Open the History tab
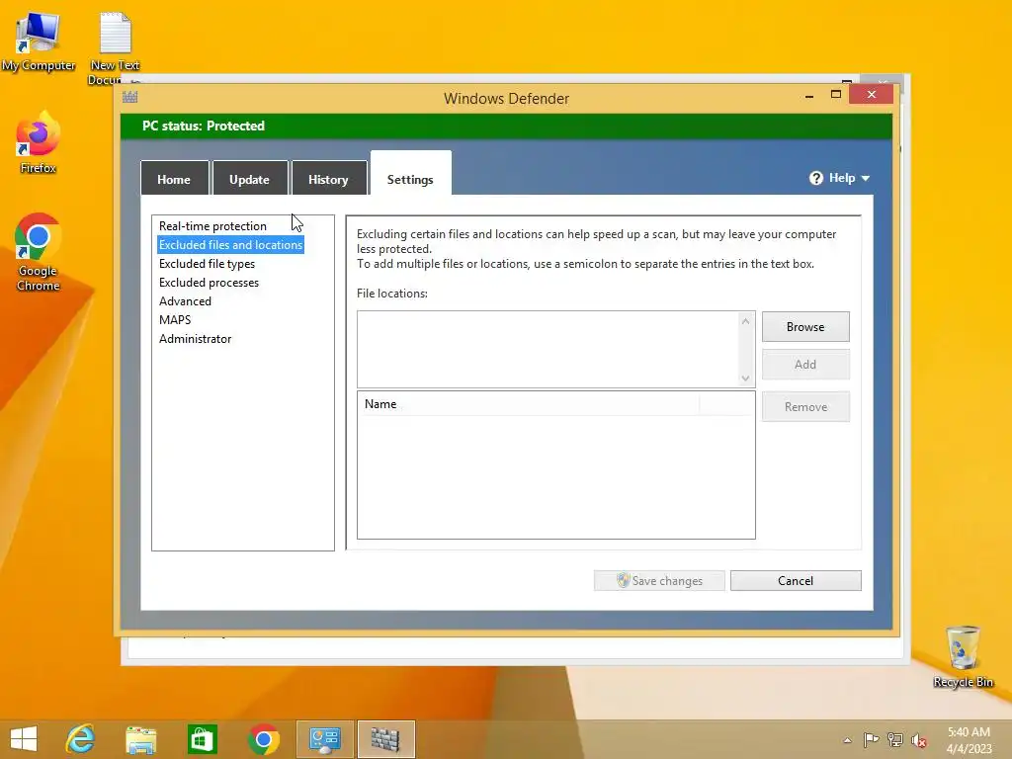Viewport: 1012px width, 759px height. click(328, 179)
